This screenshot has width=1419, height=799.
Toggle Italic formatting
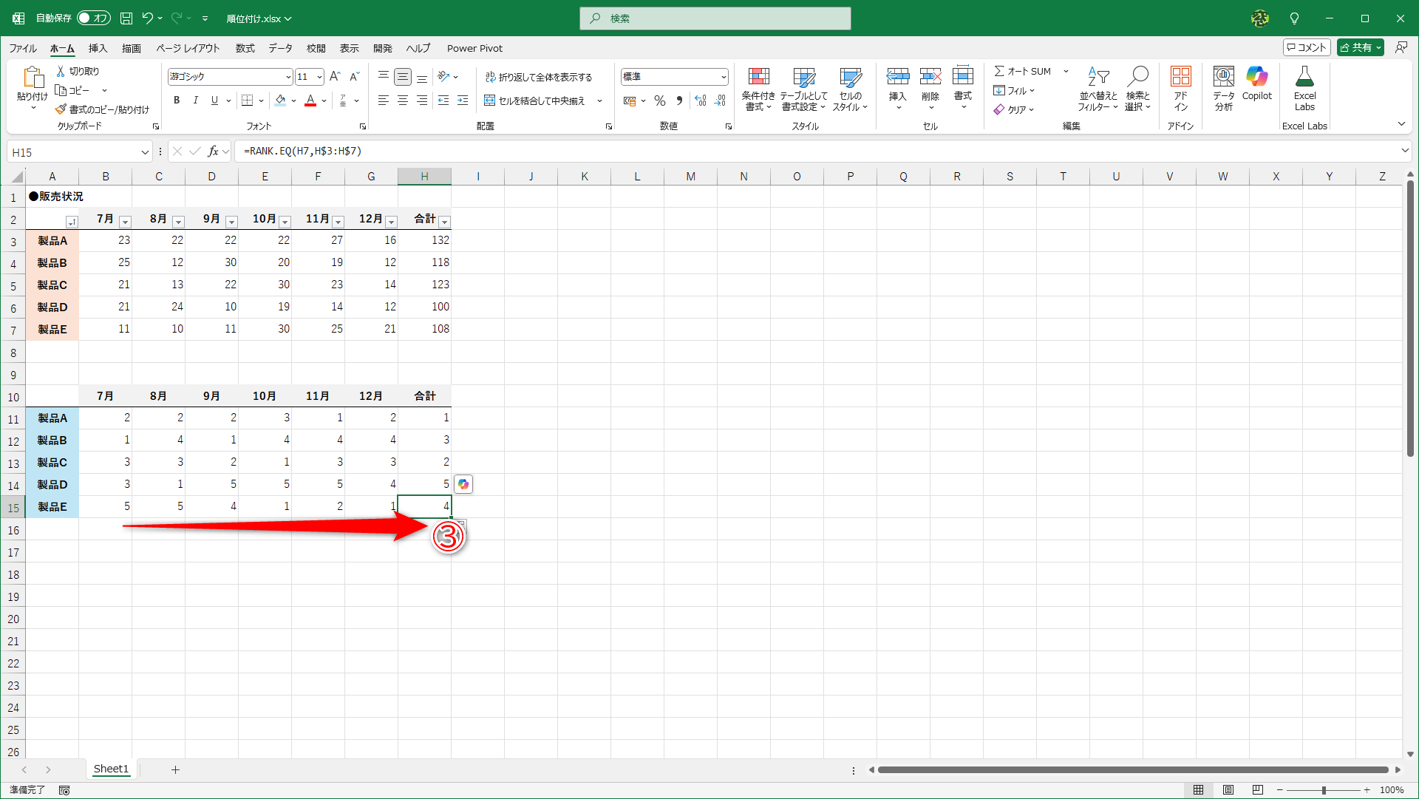click(195, 101)
